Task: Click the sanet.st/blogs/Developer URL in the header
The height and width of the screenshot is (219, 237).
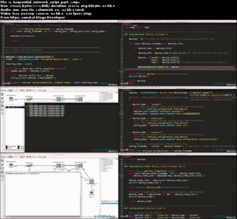Action: pos(38,18)
